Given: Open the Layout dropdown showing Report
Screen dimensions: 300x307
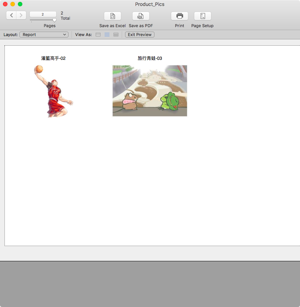Looking at the screenshot, I should tap(44, 35).
